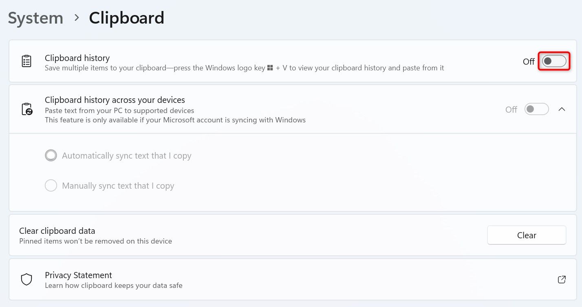The image size is (582, 307).
Task: Click the Clipboard history setting label
Action: click(x=77, y=58)
